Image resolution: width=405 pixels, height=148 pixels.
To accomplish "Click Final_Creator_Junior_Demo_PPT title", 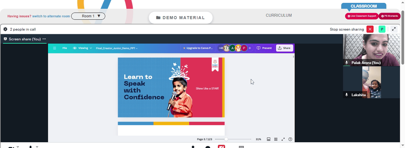I will click(117, 48).
